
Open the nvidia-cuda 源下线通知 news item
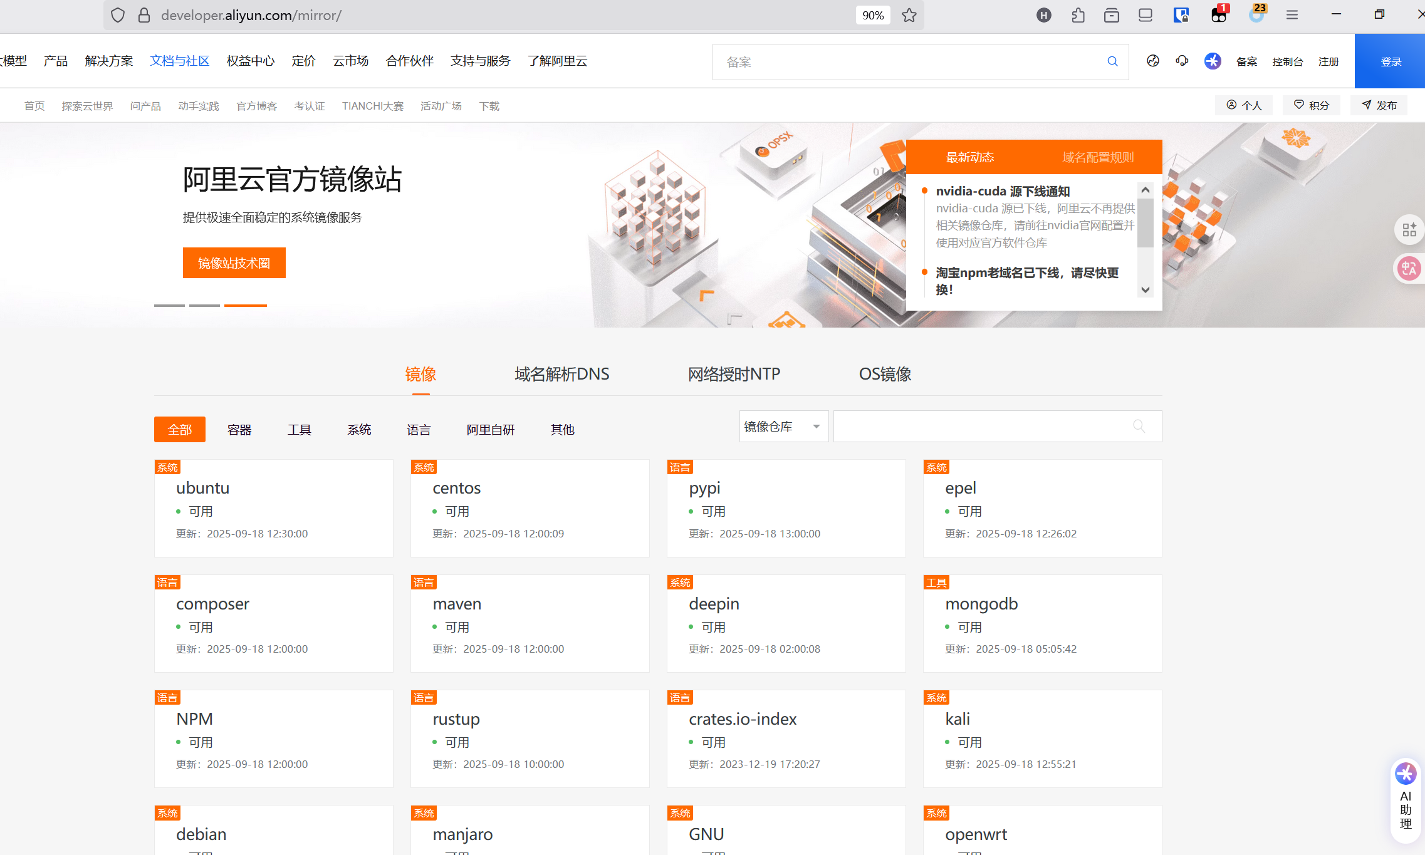1003,191
